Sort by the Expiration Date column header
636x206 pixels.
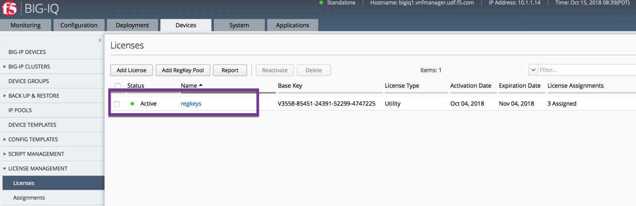pos(519,86)
